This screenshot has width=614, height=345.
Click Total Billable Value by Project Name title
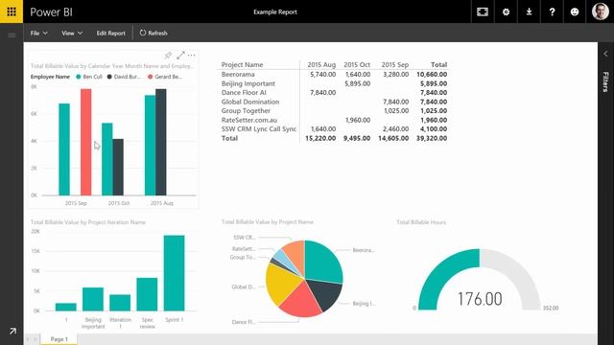click(268, 221)
